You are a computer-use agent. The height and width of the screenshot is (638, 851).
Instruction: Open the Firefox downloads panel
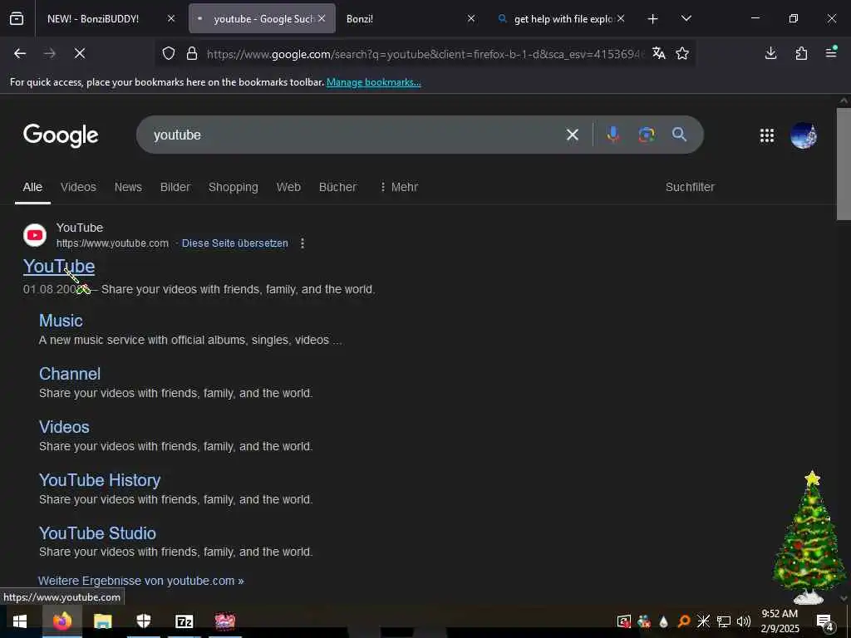tap(770, 53)
